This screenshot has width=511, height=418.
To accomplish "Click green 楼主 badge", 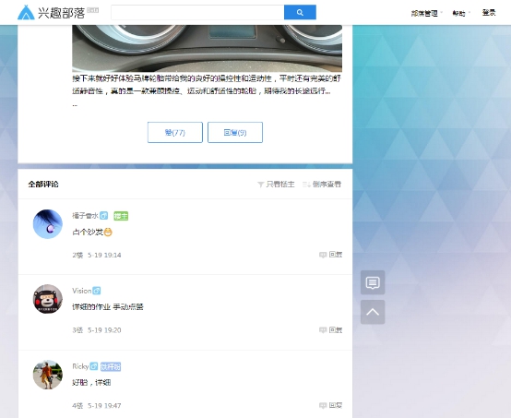I will (121, 216).
